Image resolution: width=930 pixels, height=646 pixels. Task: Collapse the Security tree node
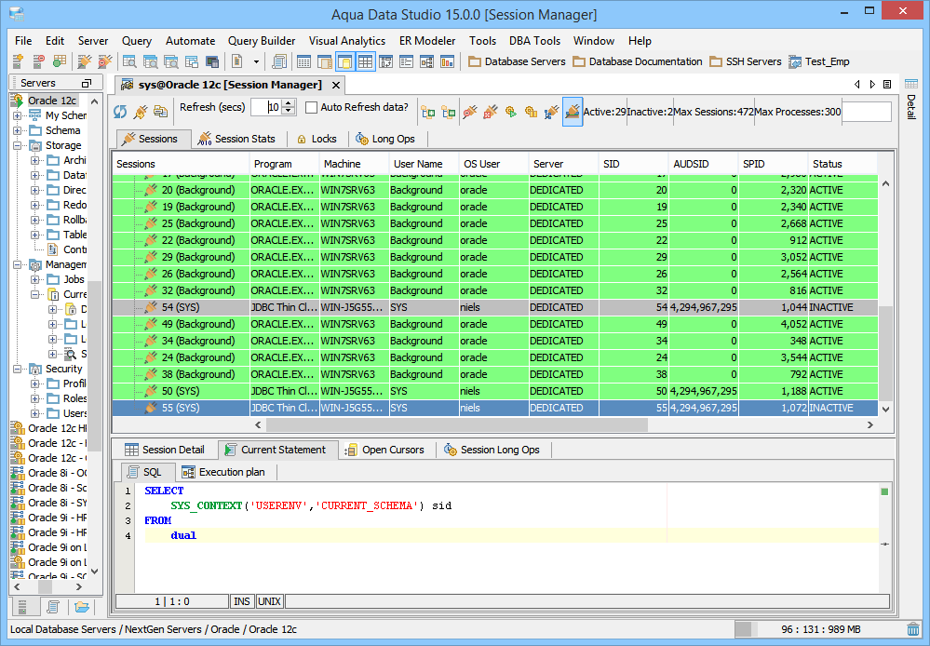tap(17, 369)
